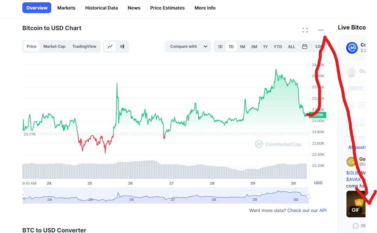Click the 23.00K axis label
Screen dimensions: 377x233
point(318,121)
